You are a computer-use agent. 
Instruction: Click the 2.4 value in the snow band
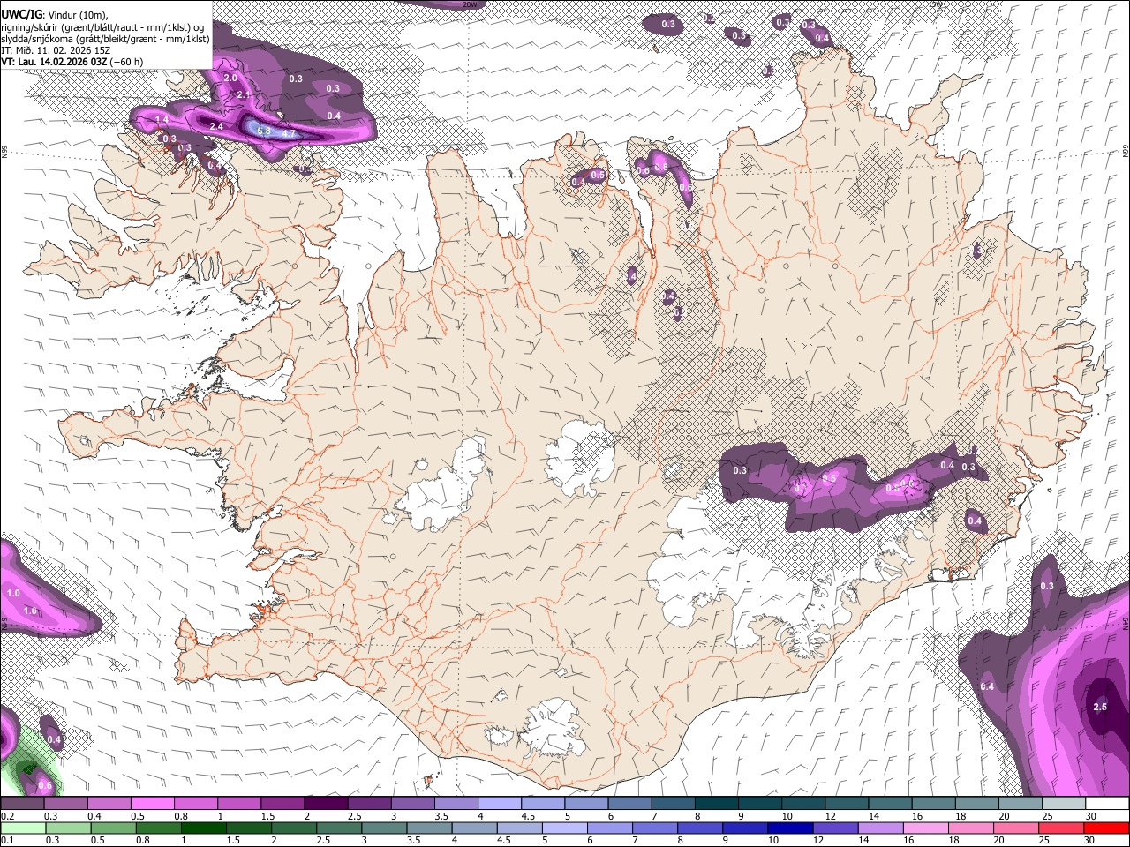tap(216, 126)
